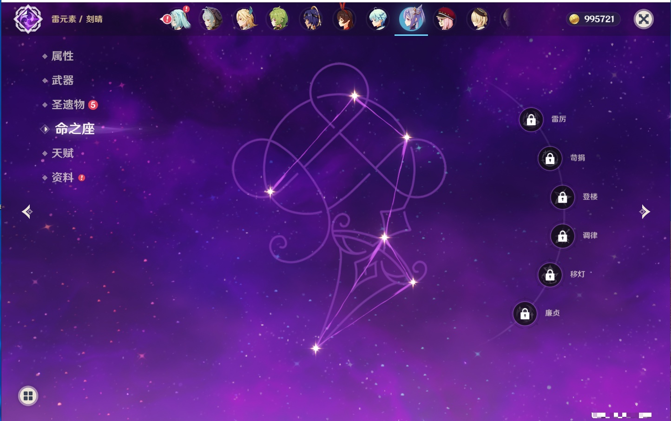Click the red exclamation alert next to 资料
The height and width of the screenshot is (421, 671).
(x=82, y=178)
